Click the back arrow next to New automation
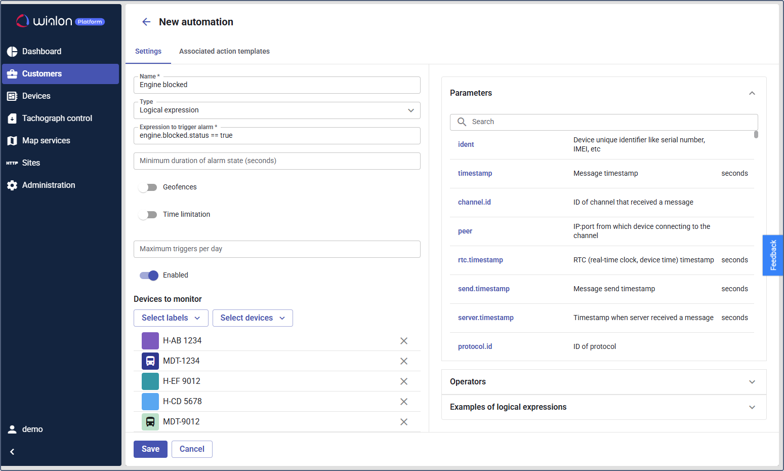Screen dimensions: 784x471 [146, 22]
